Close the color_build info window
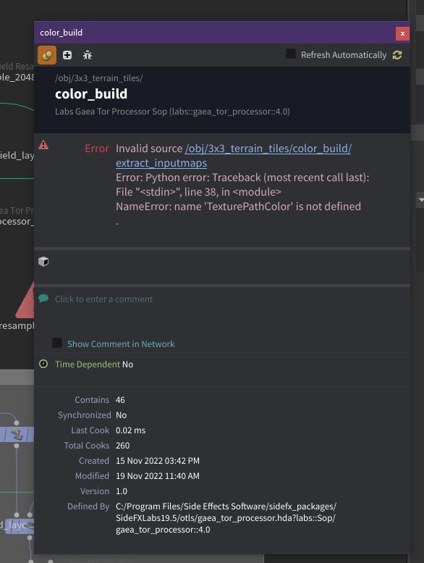424x563 pixels. pyautogui.click(x=402, y=33)
